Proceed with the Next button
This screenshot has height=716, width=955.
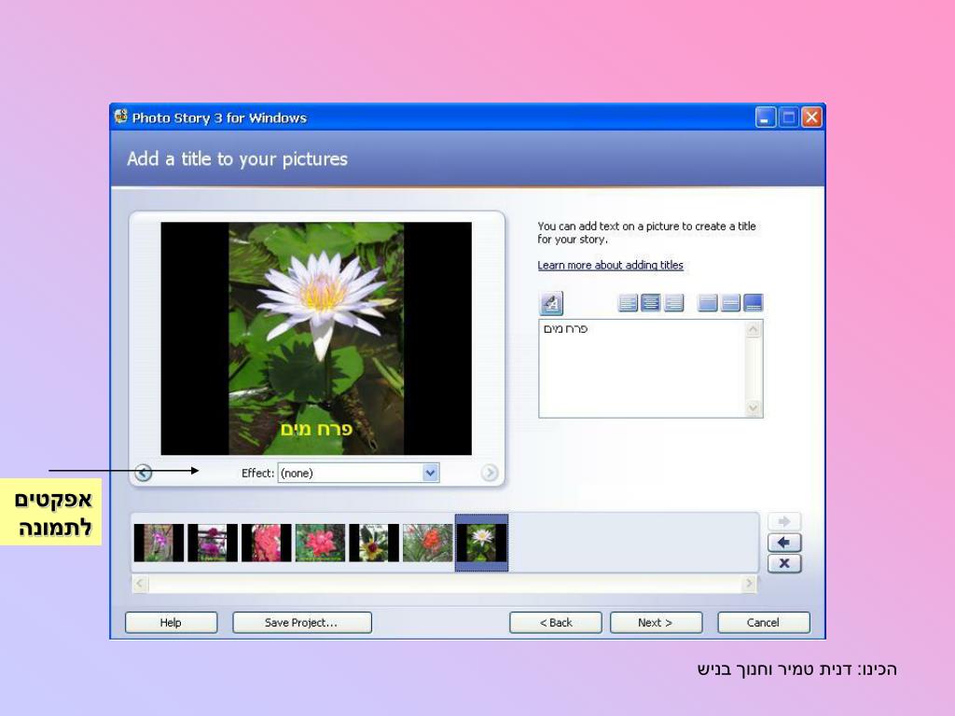(x=656, y=622)
